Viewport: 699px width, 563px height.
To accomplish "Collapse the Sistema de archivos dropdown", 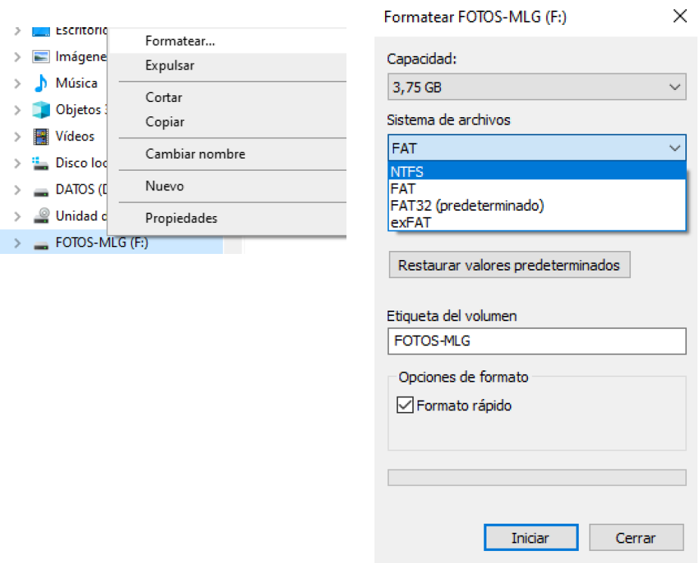I will 675,148.
